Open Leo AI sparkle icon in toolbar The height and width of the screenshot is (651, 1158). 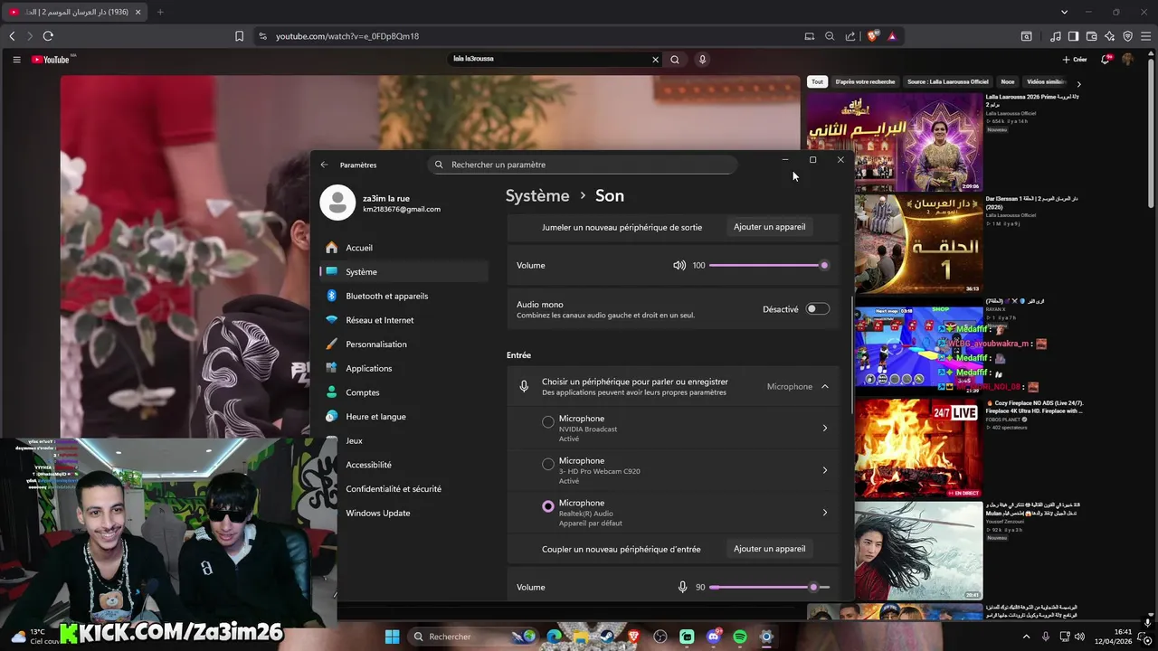click(x=1109, y=36)
